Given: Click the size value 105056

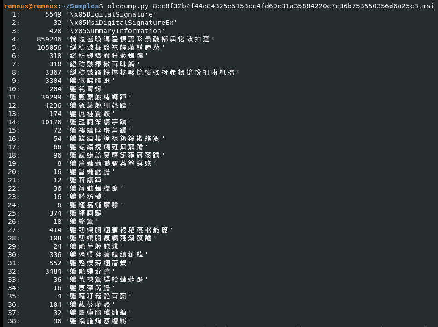Looking at the screenshot, I should pos(49,47).
